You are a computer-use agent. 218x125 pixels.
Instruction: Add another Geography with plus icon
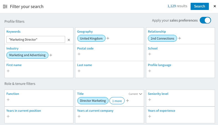click(108, 38)
